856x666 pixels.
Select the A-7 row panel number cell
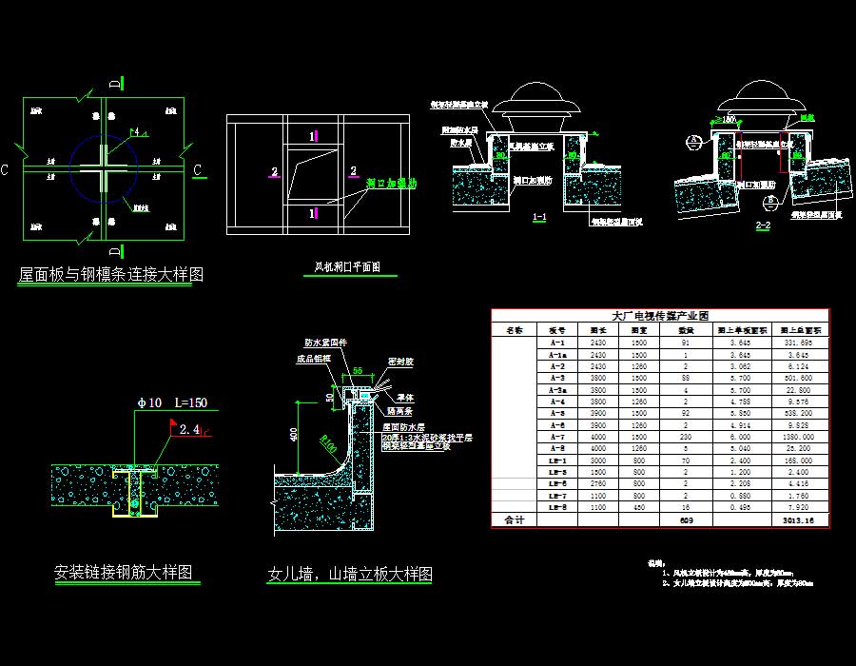pos(557,436)
